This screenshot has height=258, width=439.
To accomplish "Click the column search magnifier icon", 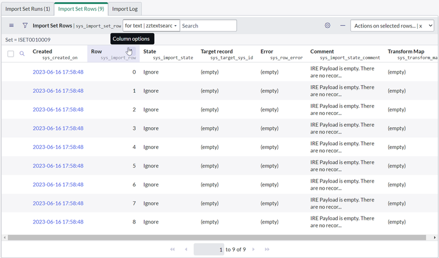I will [22, 54].
